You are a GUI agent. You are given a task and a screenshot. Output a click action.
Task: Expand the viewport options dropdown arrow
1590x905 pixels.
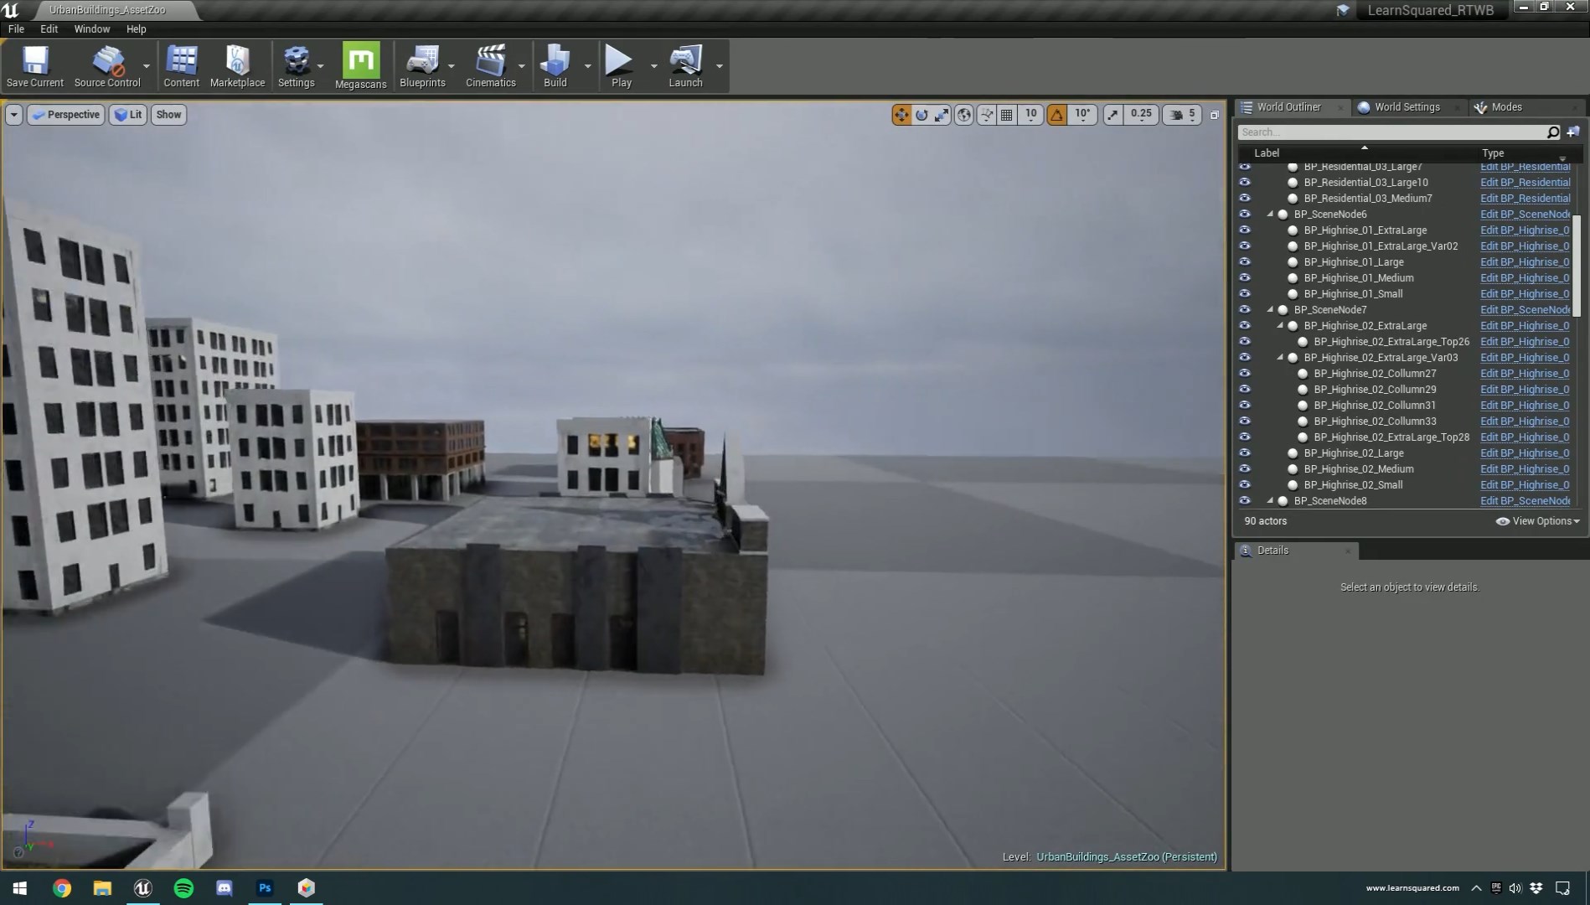(x=13, y=115)
